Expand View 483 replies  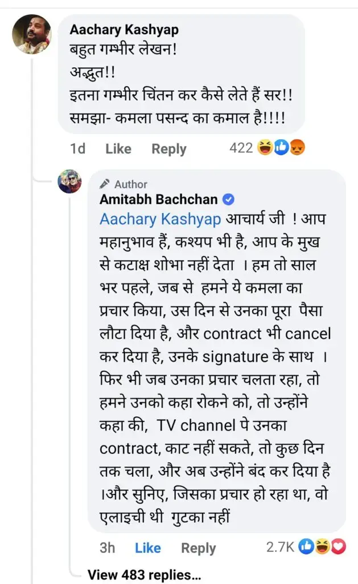click(x=145, y=575)
